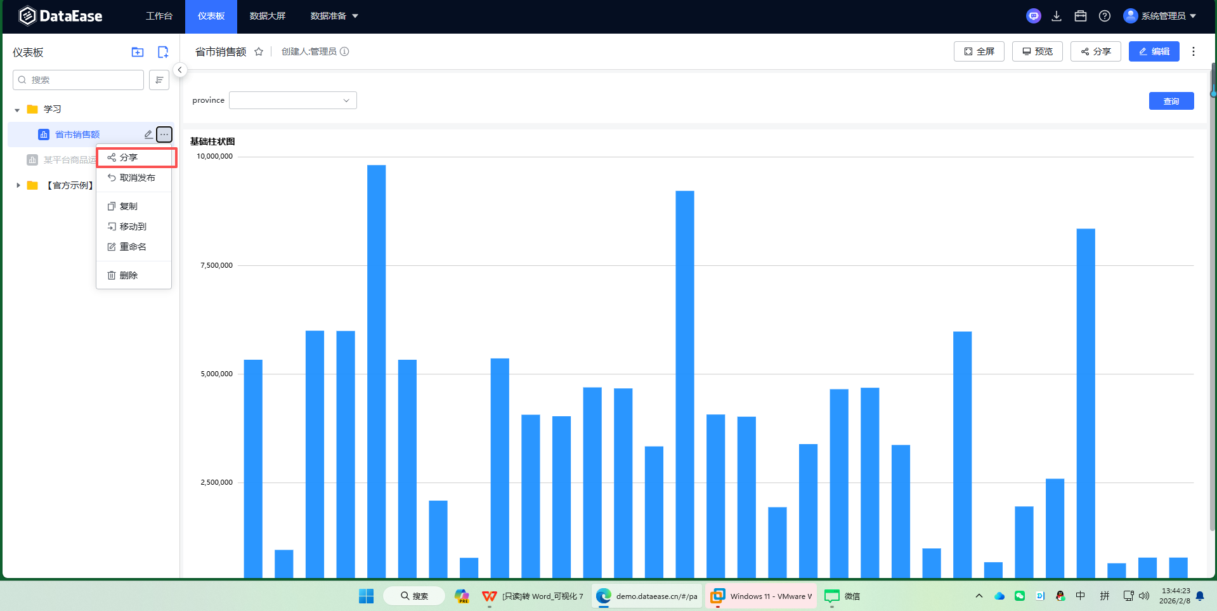1217x611 pixels.
Task: Open the download center icon
Action: 1057,16
